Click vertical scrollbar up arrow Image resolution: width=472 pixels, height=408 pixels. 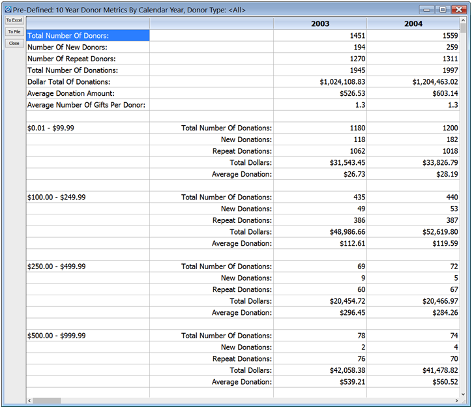[x=463, y=20]
